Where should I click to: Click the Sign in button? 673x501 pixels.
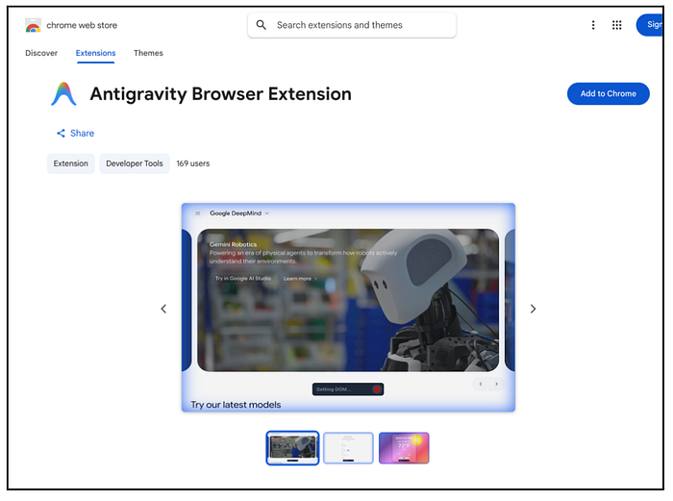pyautogui.click(x=650, y=25)
